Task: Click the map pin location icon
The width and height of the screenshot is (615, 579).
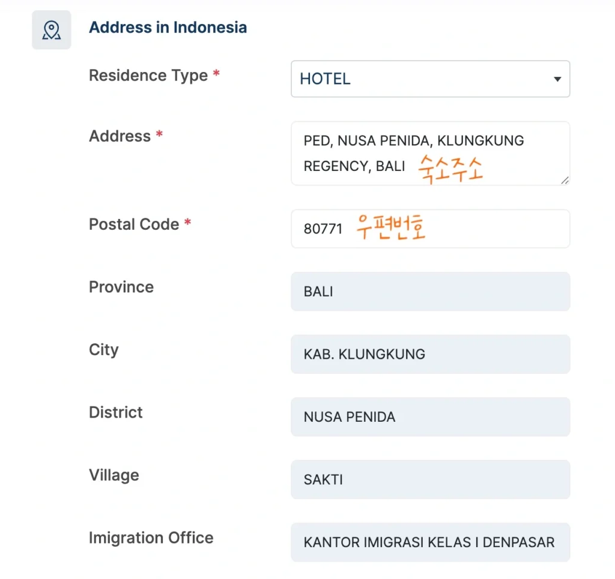Action: [52, 30]
